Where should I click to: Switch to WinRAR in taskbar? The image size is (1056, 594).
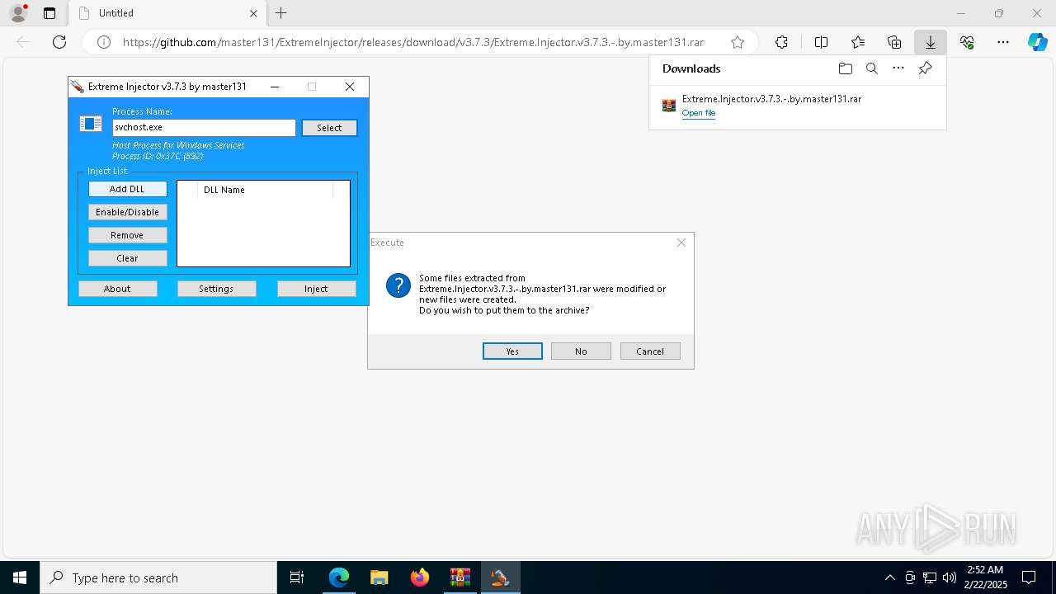tap(460, 577)
